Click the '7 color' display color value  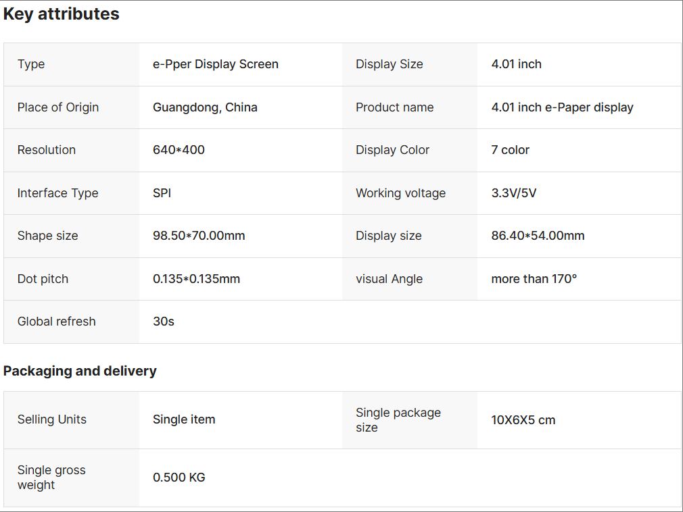click(510, 150)
